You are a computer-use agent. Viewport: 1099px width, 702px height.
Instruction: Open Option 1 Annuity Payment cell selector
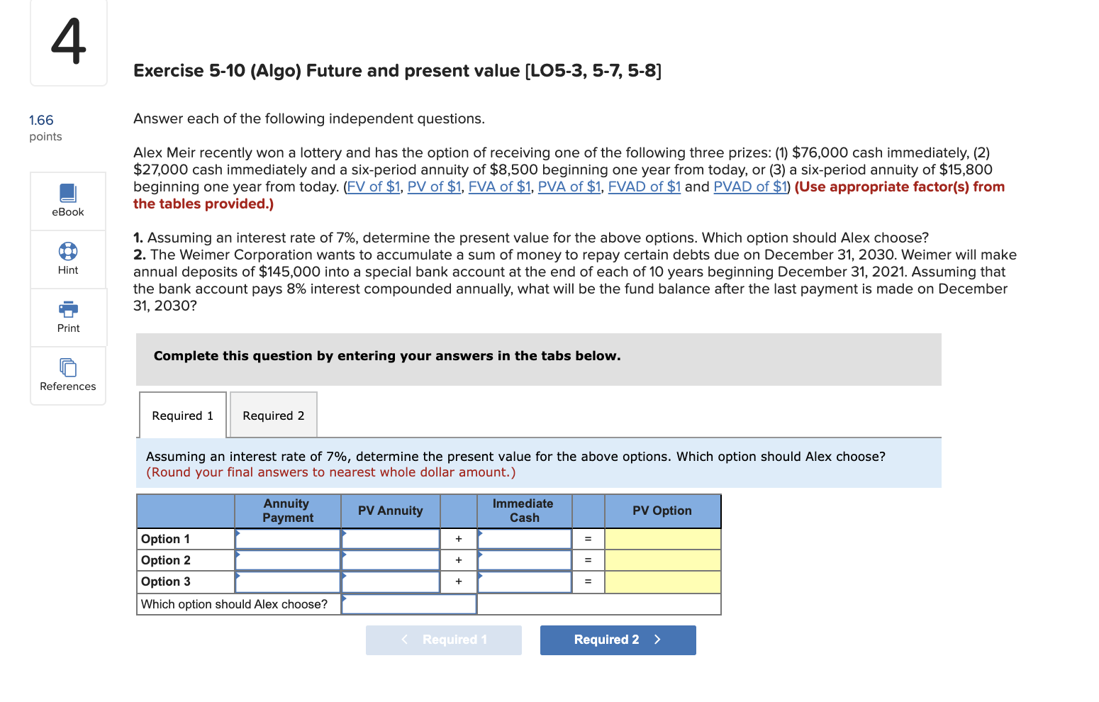(287, 538)
